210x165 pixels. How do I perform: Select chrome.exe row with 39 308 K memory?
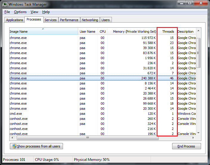[x=103, y=48]
